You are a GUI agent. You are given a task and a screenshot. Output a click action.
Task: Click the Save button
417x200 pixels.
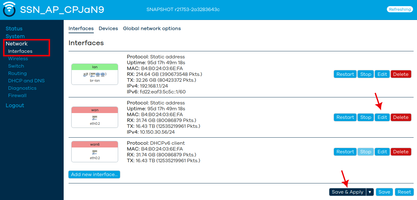pos(384,192)
